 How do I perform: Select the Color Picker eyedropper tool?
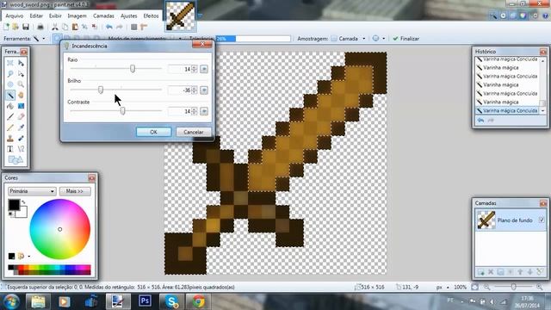(x=21, y=127)
